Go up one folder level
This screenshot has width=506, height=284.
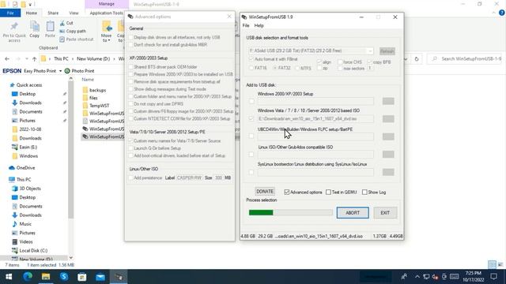coord(34,59)
